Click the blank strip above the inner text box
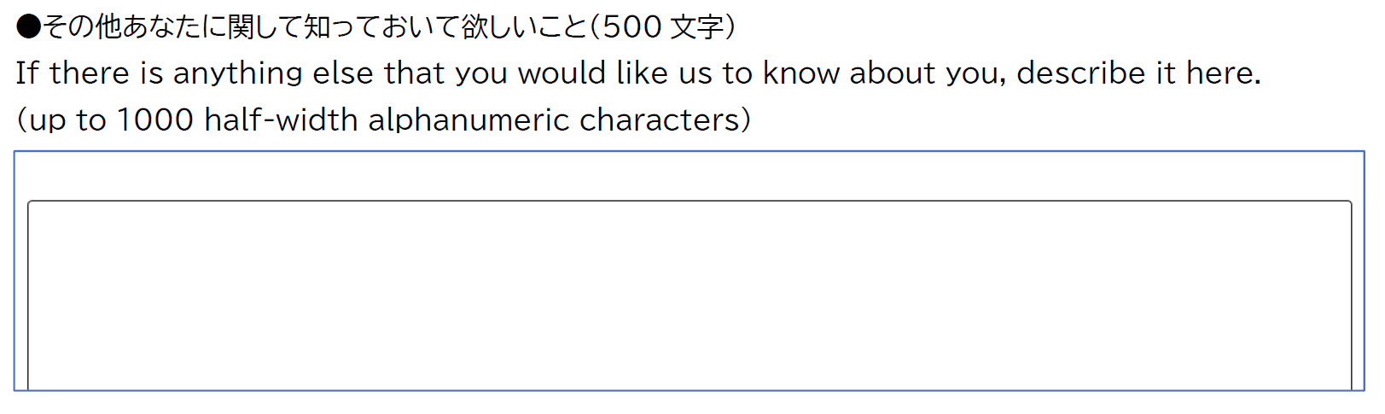 [x=690, y=177]
